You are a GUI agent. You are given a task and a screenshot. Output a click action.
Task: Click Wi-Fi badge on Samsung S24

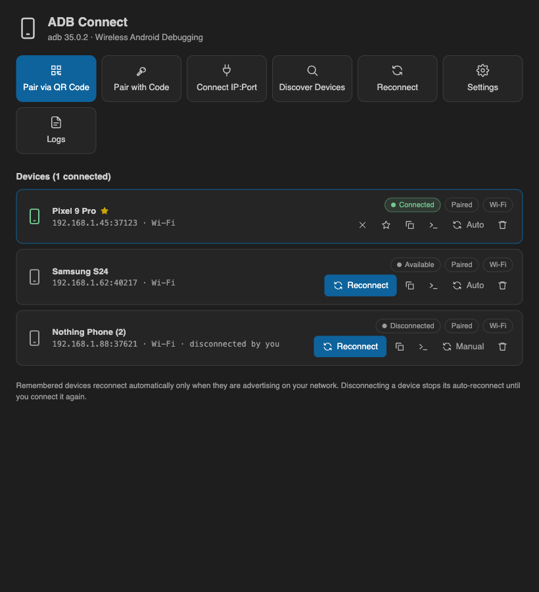498,264
